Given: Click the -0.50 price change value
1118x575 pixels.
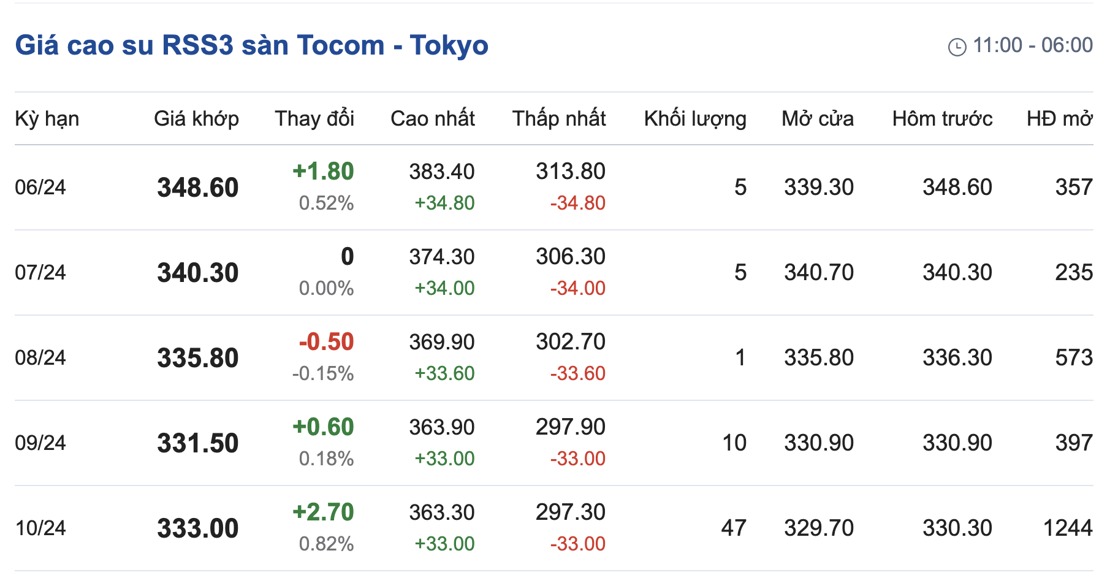Looking at the screenshot, I should tap(326, 341).
